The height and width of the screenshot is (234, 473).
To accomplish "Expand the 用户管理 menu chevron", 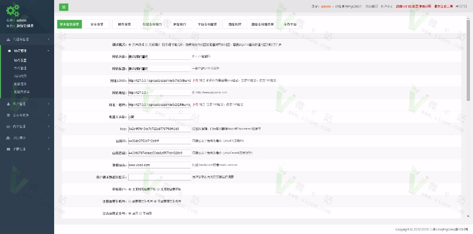I will tap(48, 104).
